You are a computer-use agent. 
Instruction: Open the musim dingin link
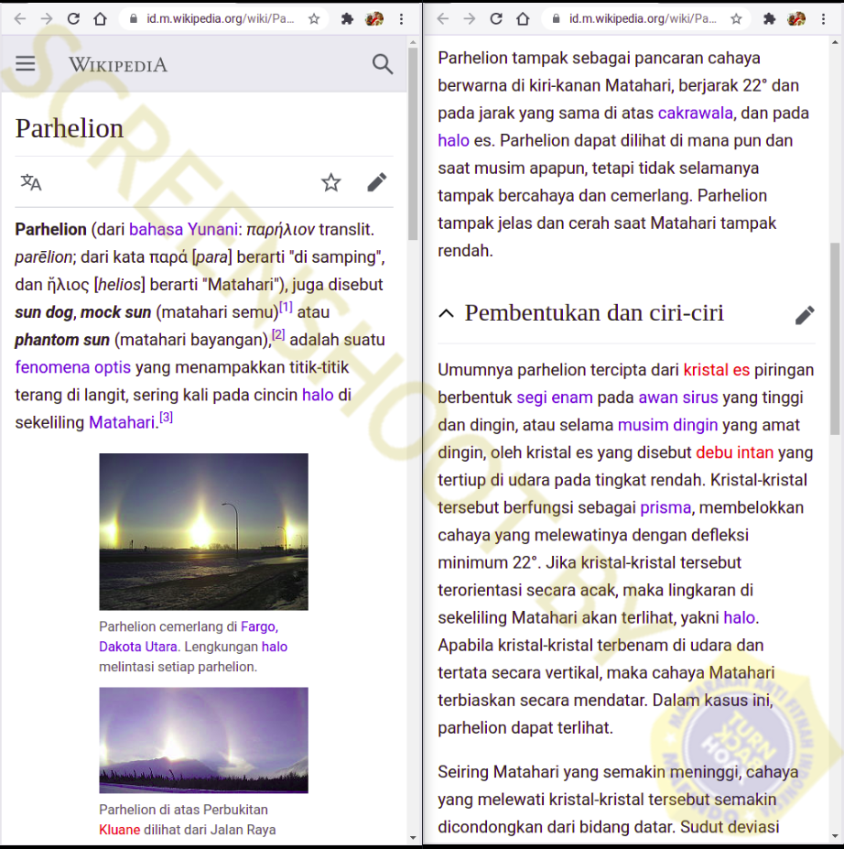coord(667,425)
